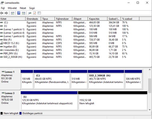152x119 pixels.
Task: Minimize the Lemezkezelés window
Action: pyautogui.click(x=129, y=3)
